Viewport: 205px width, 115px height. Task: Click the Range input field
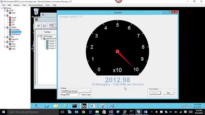[72, 95]
